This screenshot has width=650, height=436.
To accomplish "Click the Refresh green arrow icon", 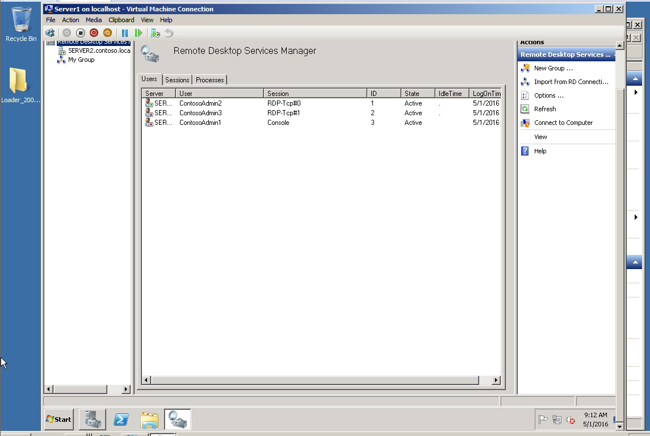I will pyautogui.click(x=525, y=109).
